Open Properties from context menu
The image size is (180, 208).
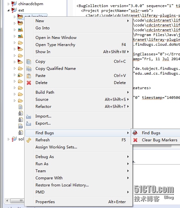[x=83, y=202]
